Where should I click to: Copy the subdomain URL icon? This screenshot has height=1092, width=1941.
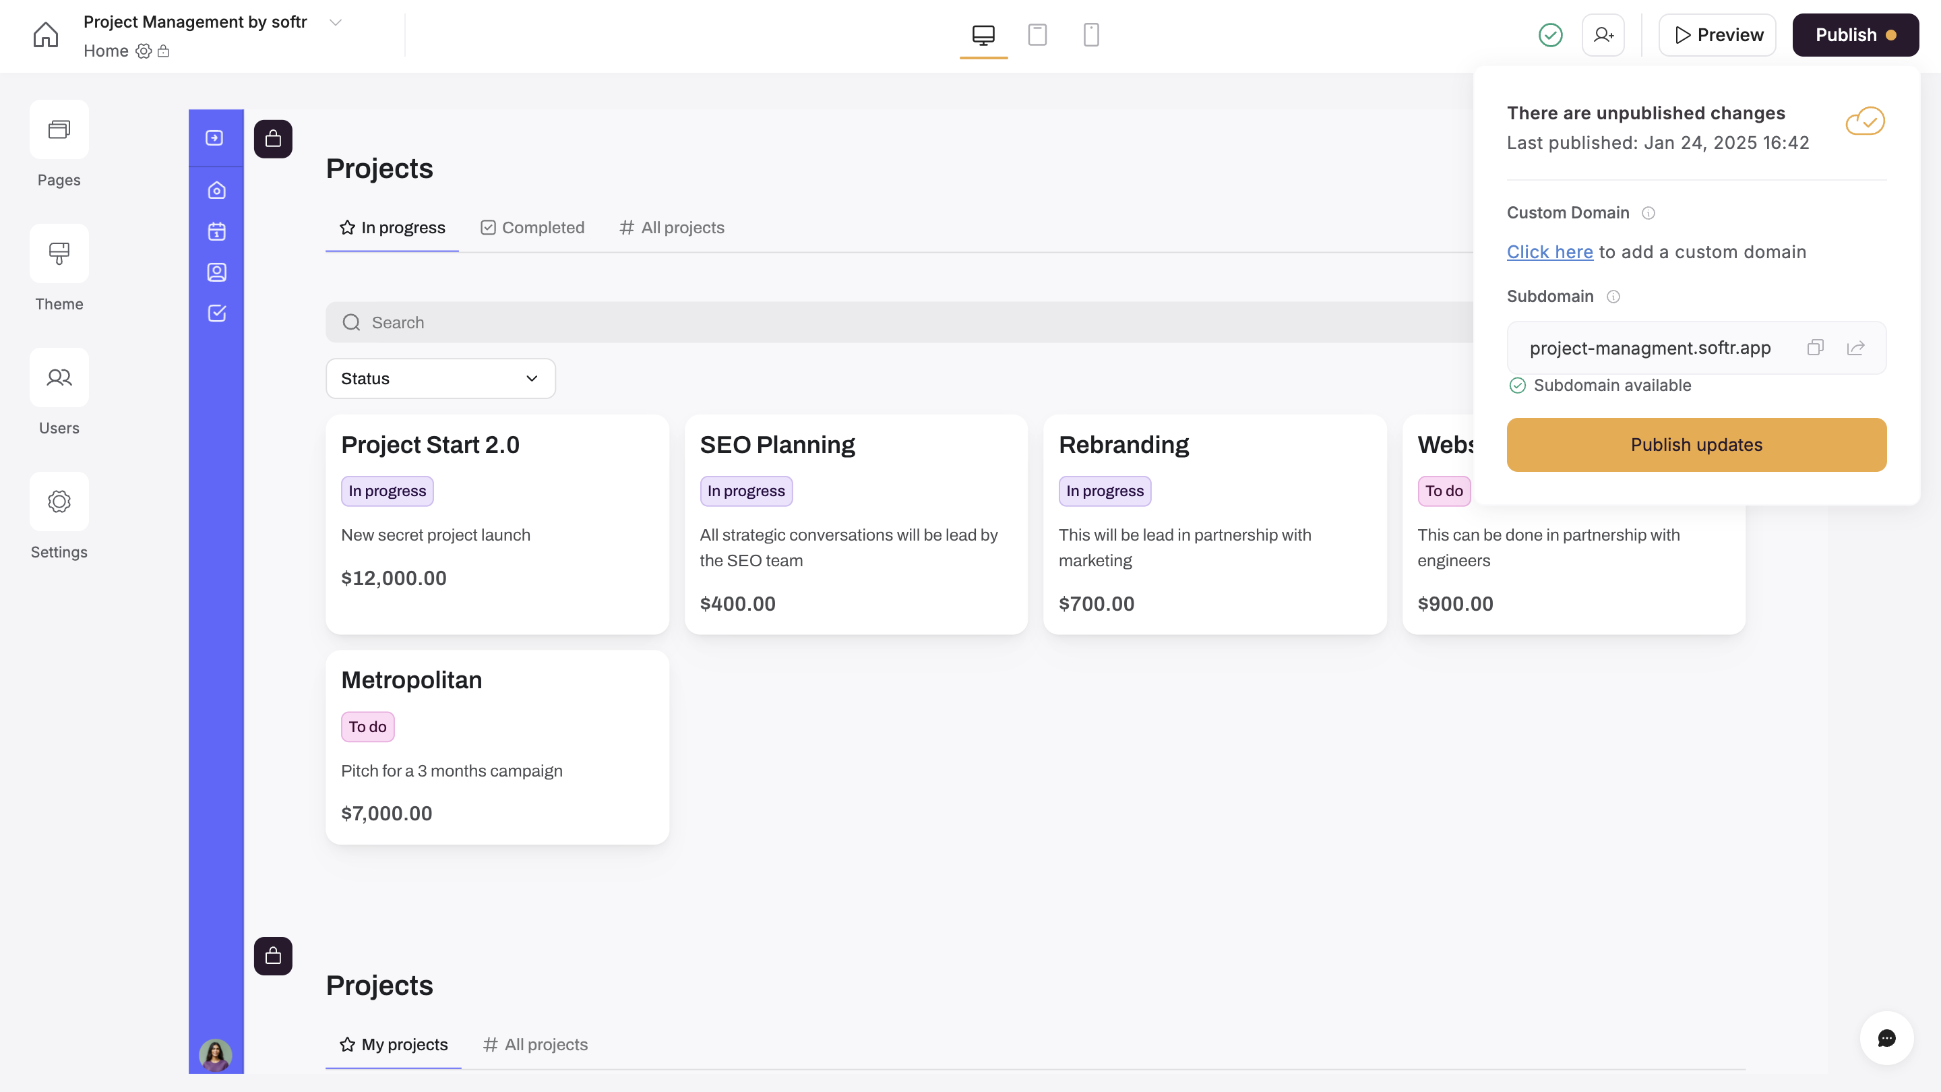[1815, 347]
